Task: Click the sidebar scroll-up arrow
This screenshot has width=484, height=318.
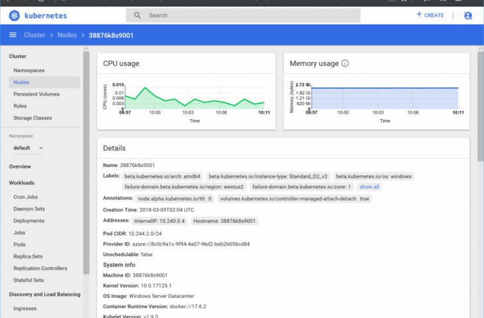Action: [86, 49]
